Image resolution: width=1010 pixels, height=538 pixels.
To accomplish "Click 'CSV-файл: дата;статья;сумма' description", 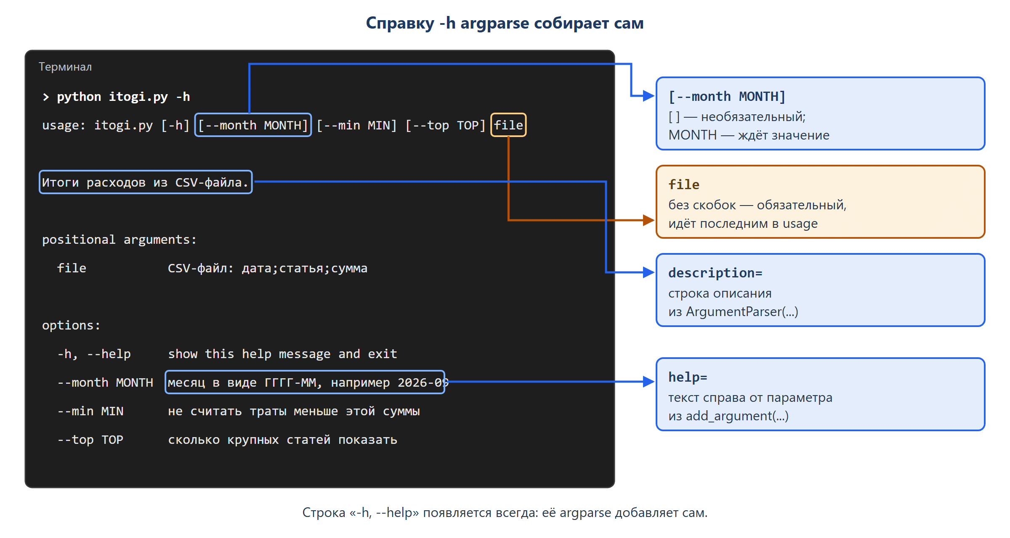I will point(268,268).
